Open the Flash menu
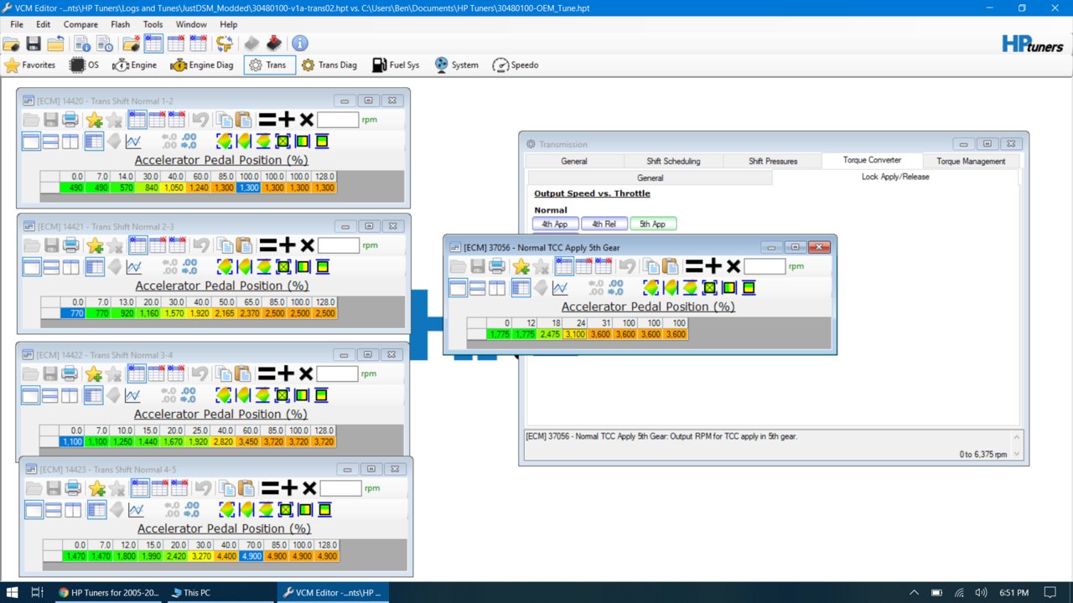 (120, 24)
